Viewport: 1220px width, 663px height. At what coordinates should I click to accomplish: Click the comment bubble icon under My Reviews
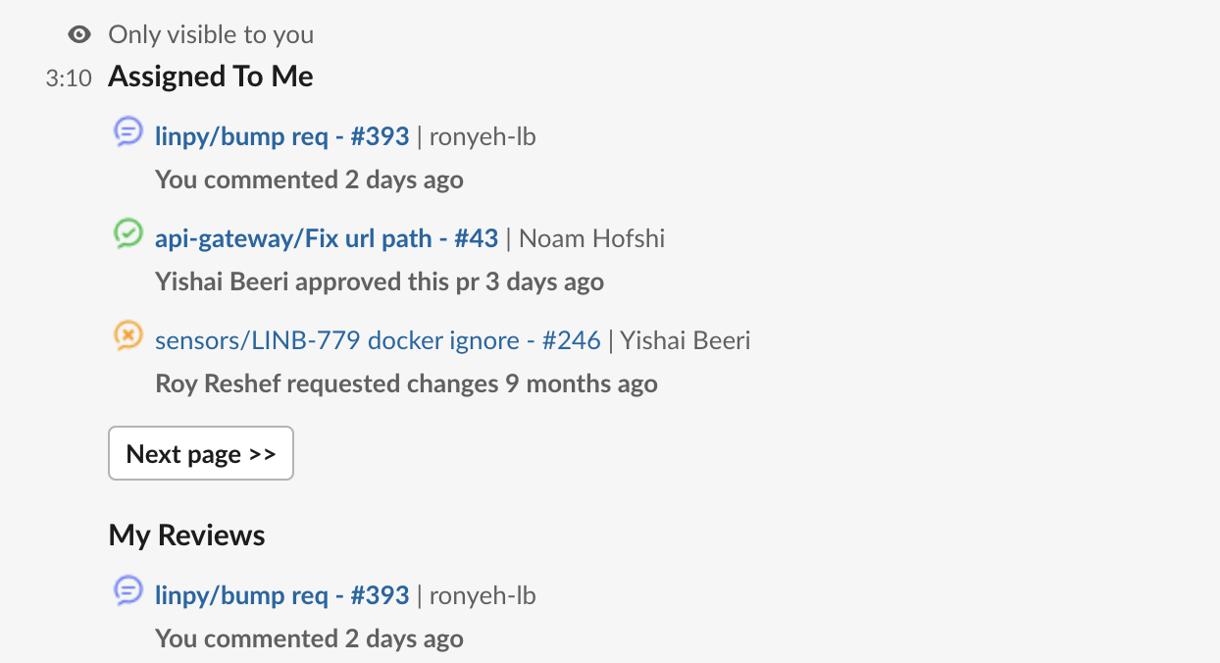click(x=128, y=590)
